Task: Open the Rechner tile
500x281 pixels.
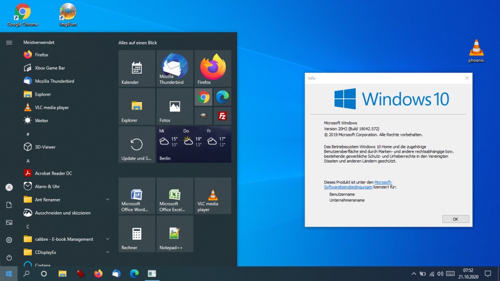Action: tap(137, 234)
